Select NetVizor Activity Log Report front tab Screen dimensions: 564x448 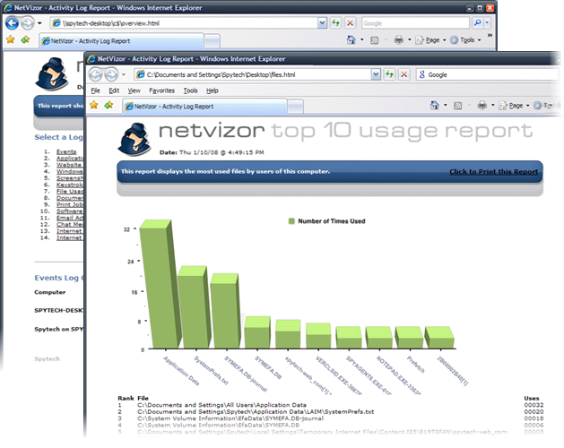(204, 107)
